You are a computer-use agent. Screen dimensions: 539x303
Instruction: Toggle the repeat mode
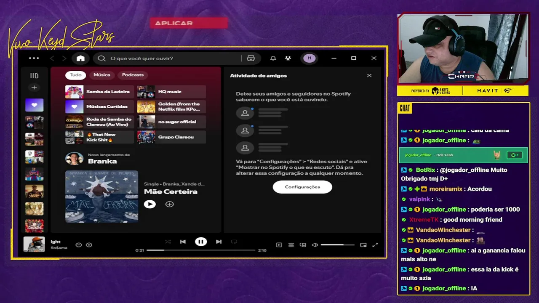(x=234, y=242)
